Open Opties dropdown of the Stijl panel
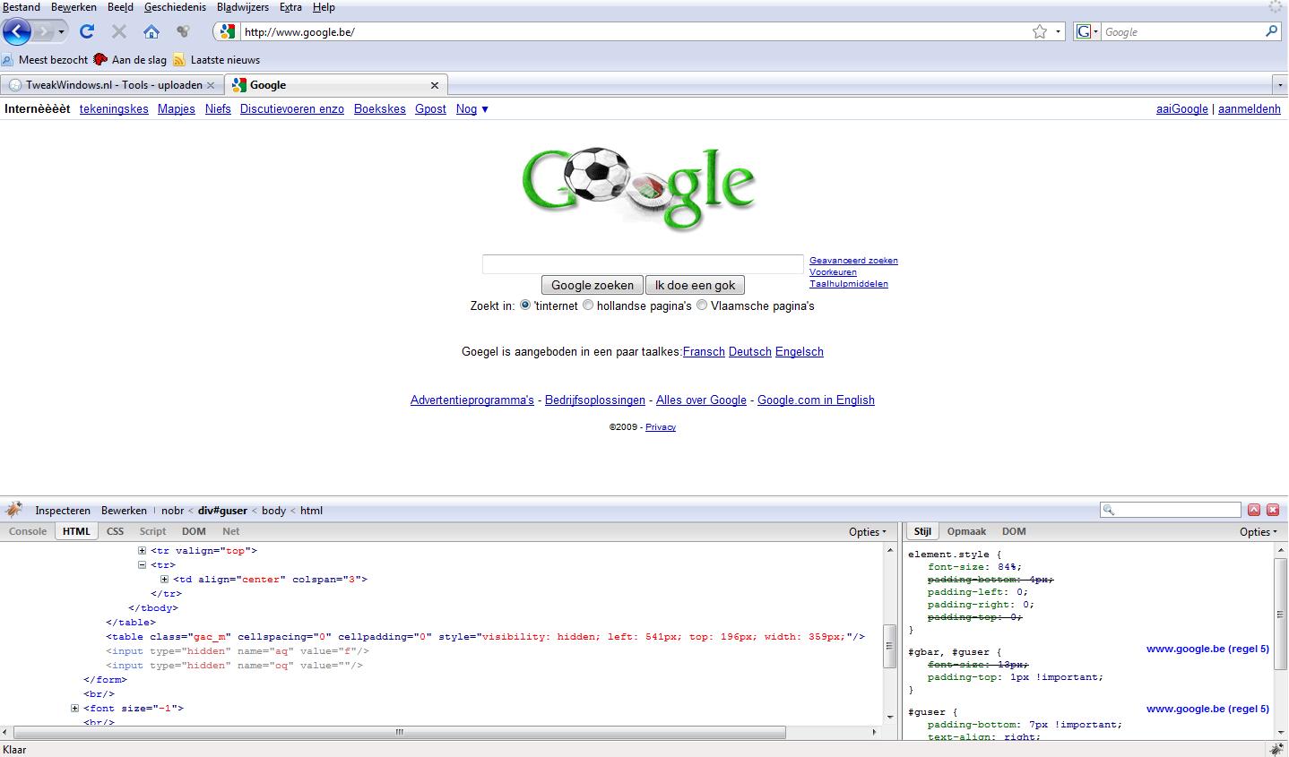Image resolution: width=1289 pixels, height=757 pixels. 1258,532
